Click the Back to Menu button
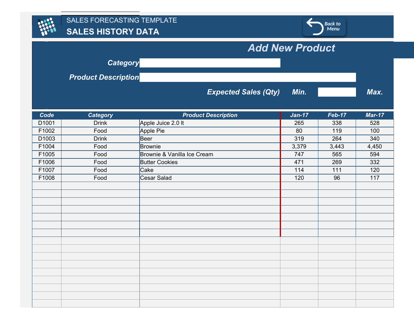 tap(324, 27)
